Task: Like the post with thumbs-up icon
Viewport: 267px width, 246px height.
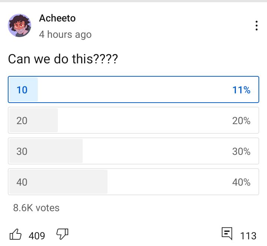Action: coord(16,235)
